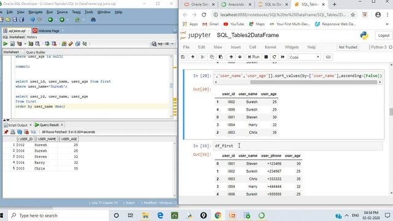Click green Back navigation icon in SQL Developer
The width and height of the screenshot is (393, 221).
[x=50, y=20]
